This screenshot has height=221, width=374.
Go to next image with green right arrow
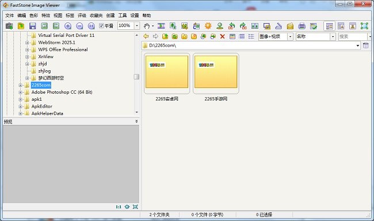[56, 26]
